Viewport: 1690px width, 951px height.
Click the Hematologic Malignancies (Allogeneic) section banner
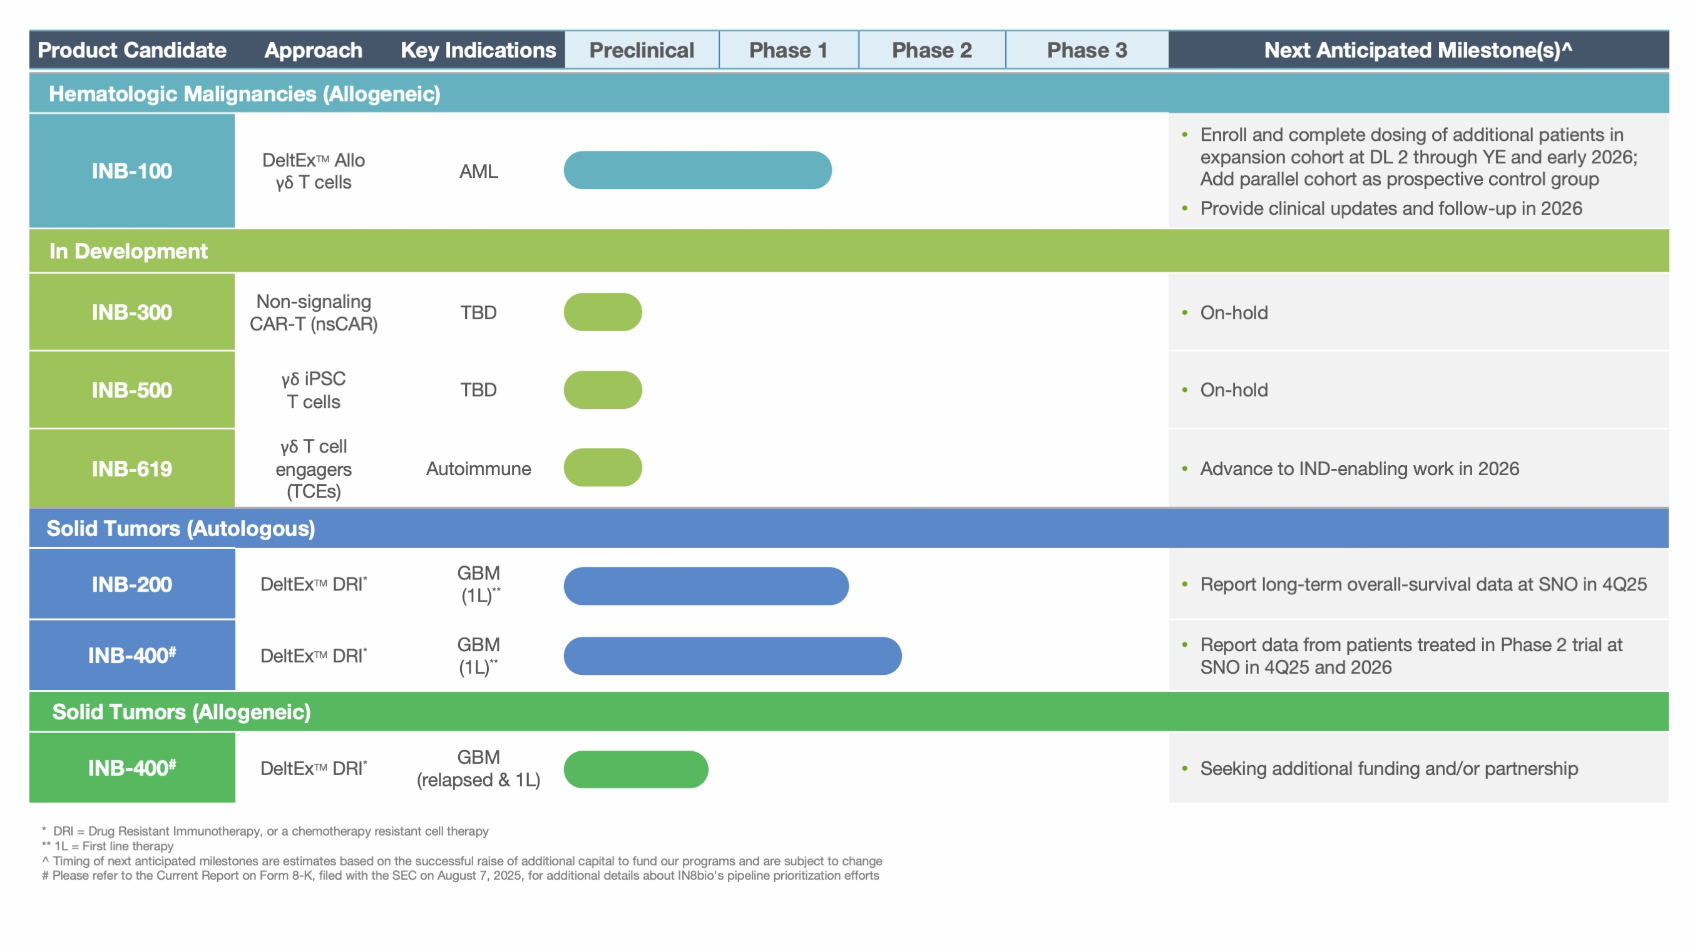(244, 94)
